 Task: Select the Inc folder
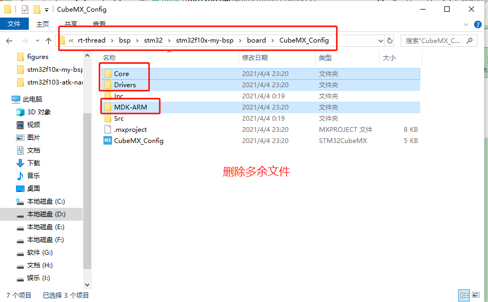(260, 96)
